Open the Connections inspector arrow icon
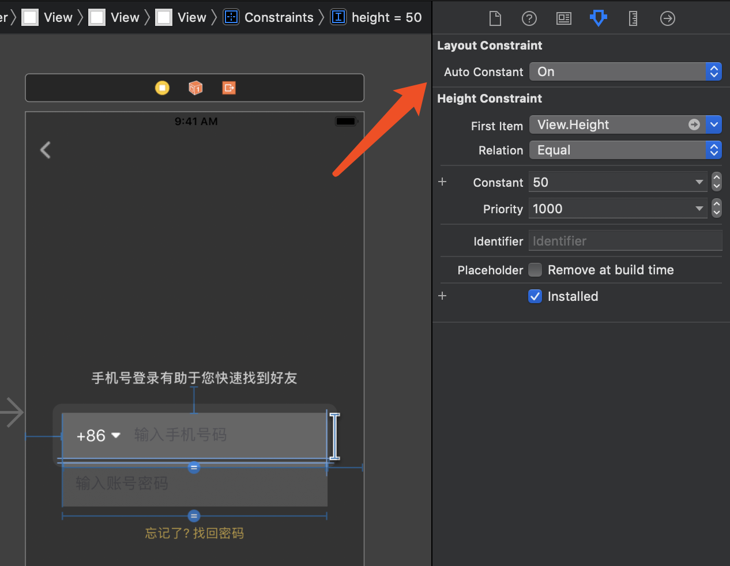Screen dimensions: 730x566 coord(668,18)
